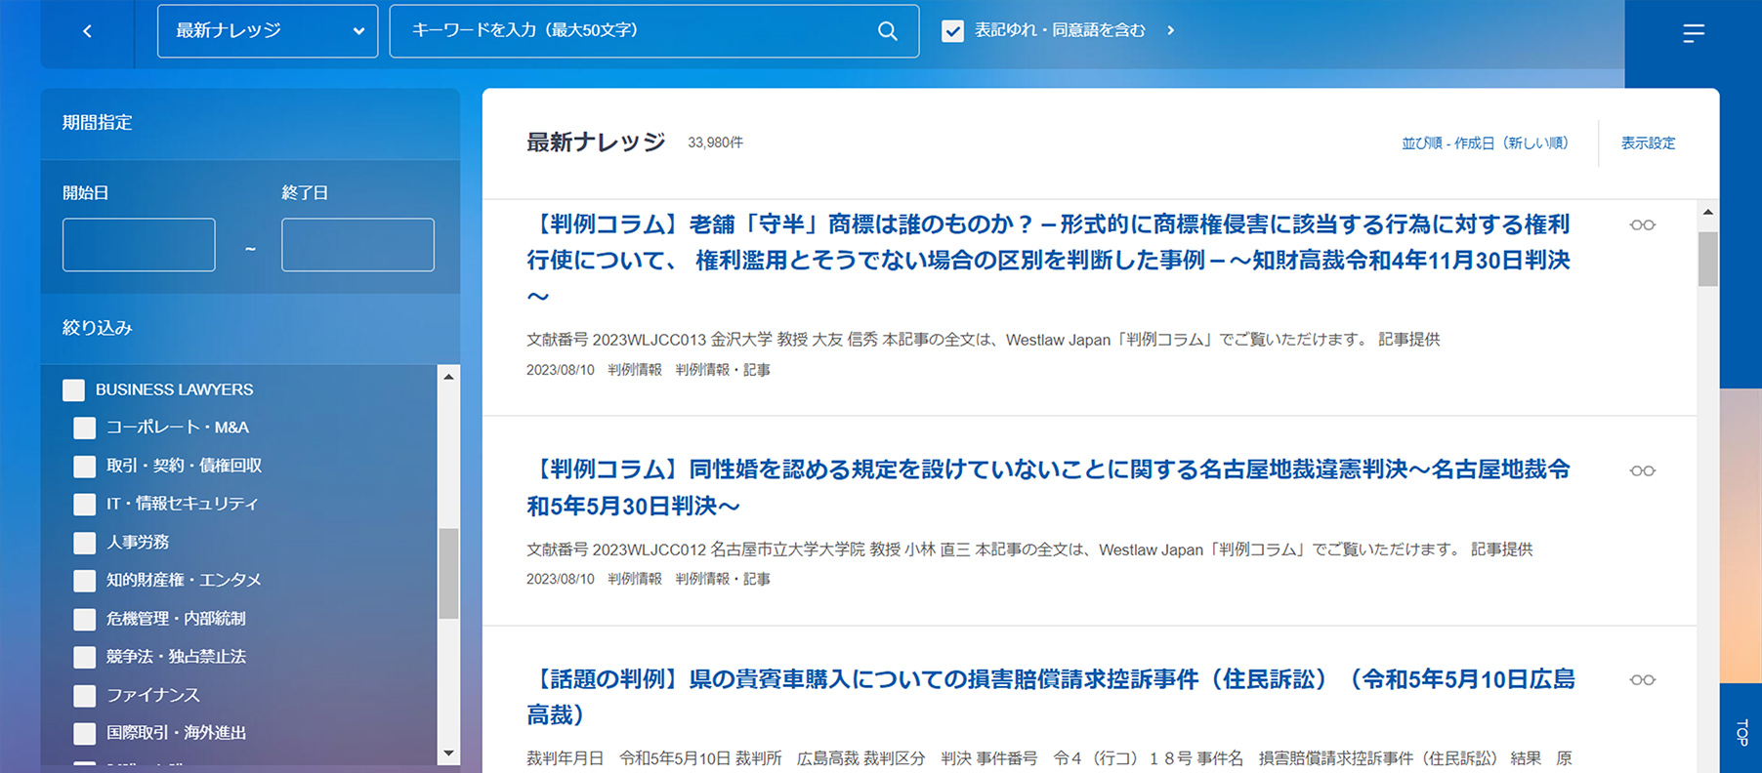This screenshot has height=773, width=1762.
Task: Open the 並び順 - 作成日 sort dropdown
Action: [x=1485, y=143]
